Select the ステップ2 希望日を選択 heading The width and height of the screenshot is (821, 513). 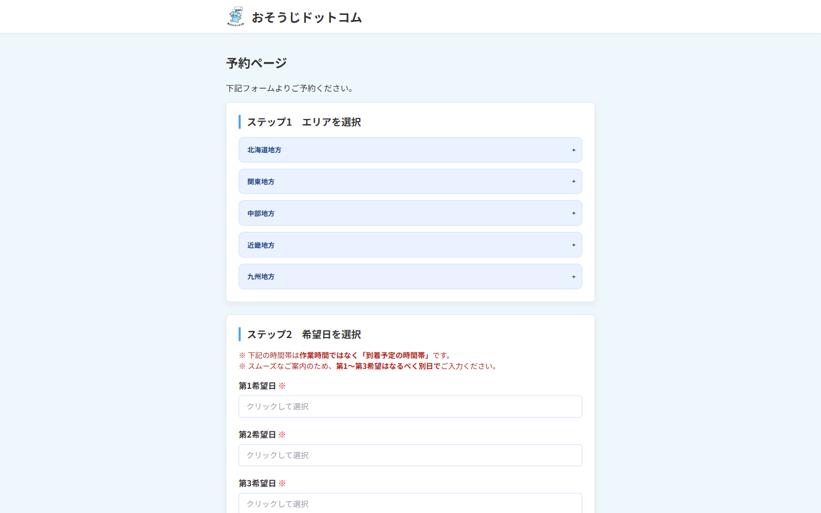click(x=304, y=334)
